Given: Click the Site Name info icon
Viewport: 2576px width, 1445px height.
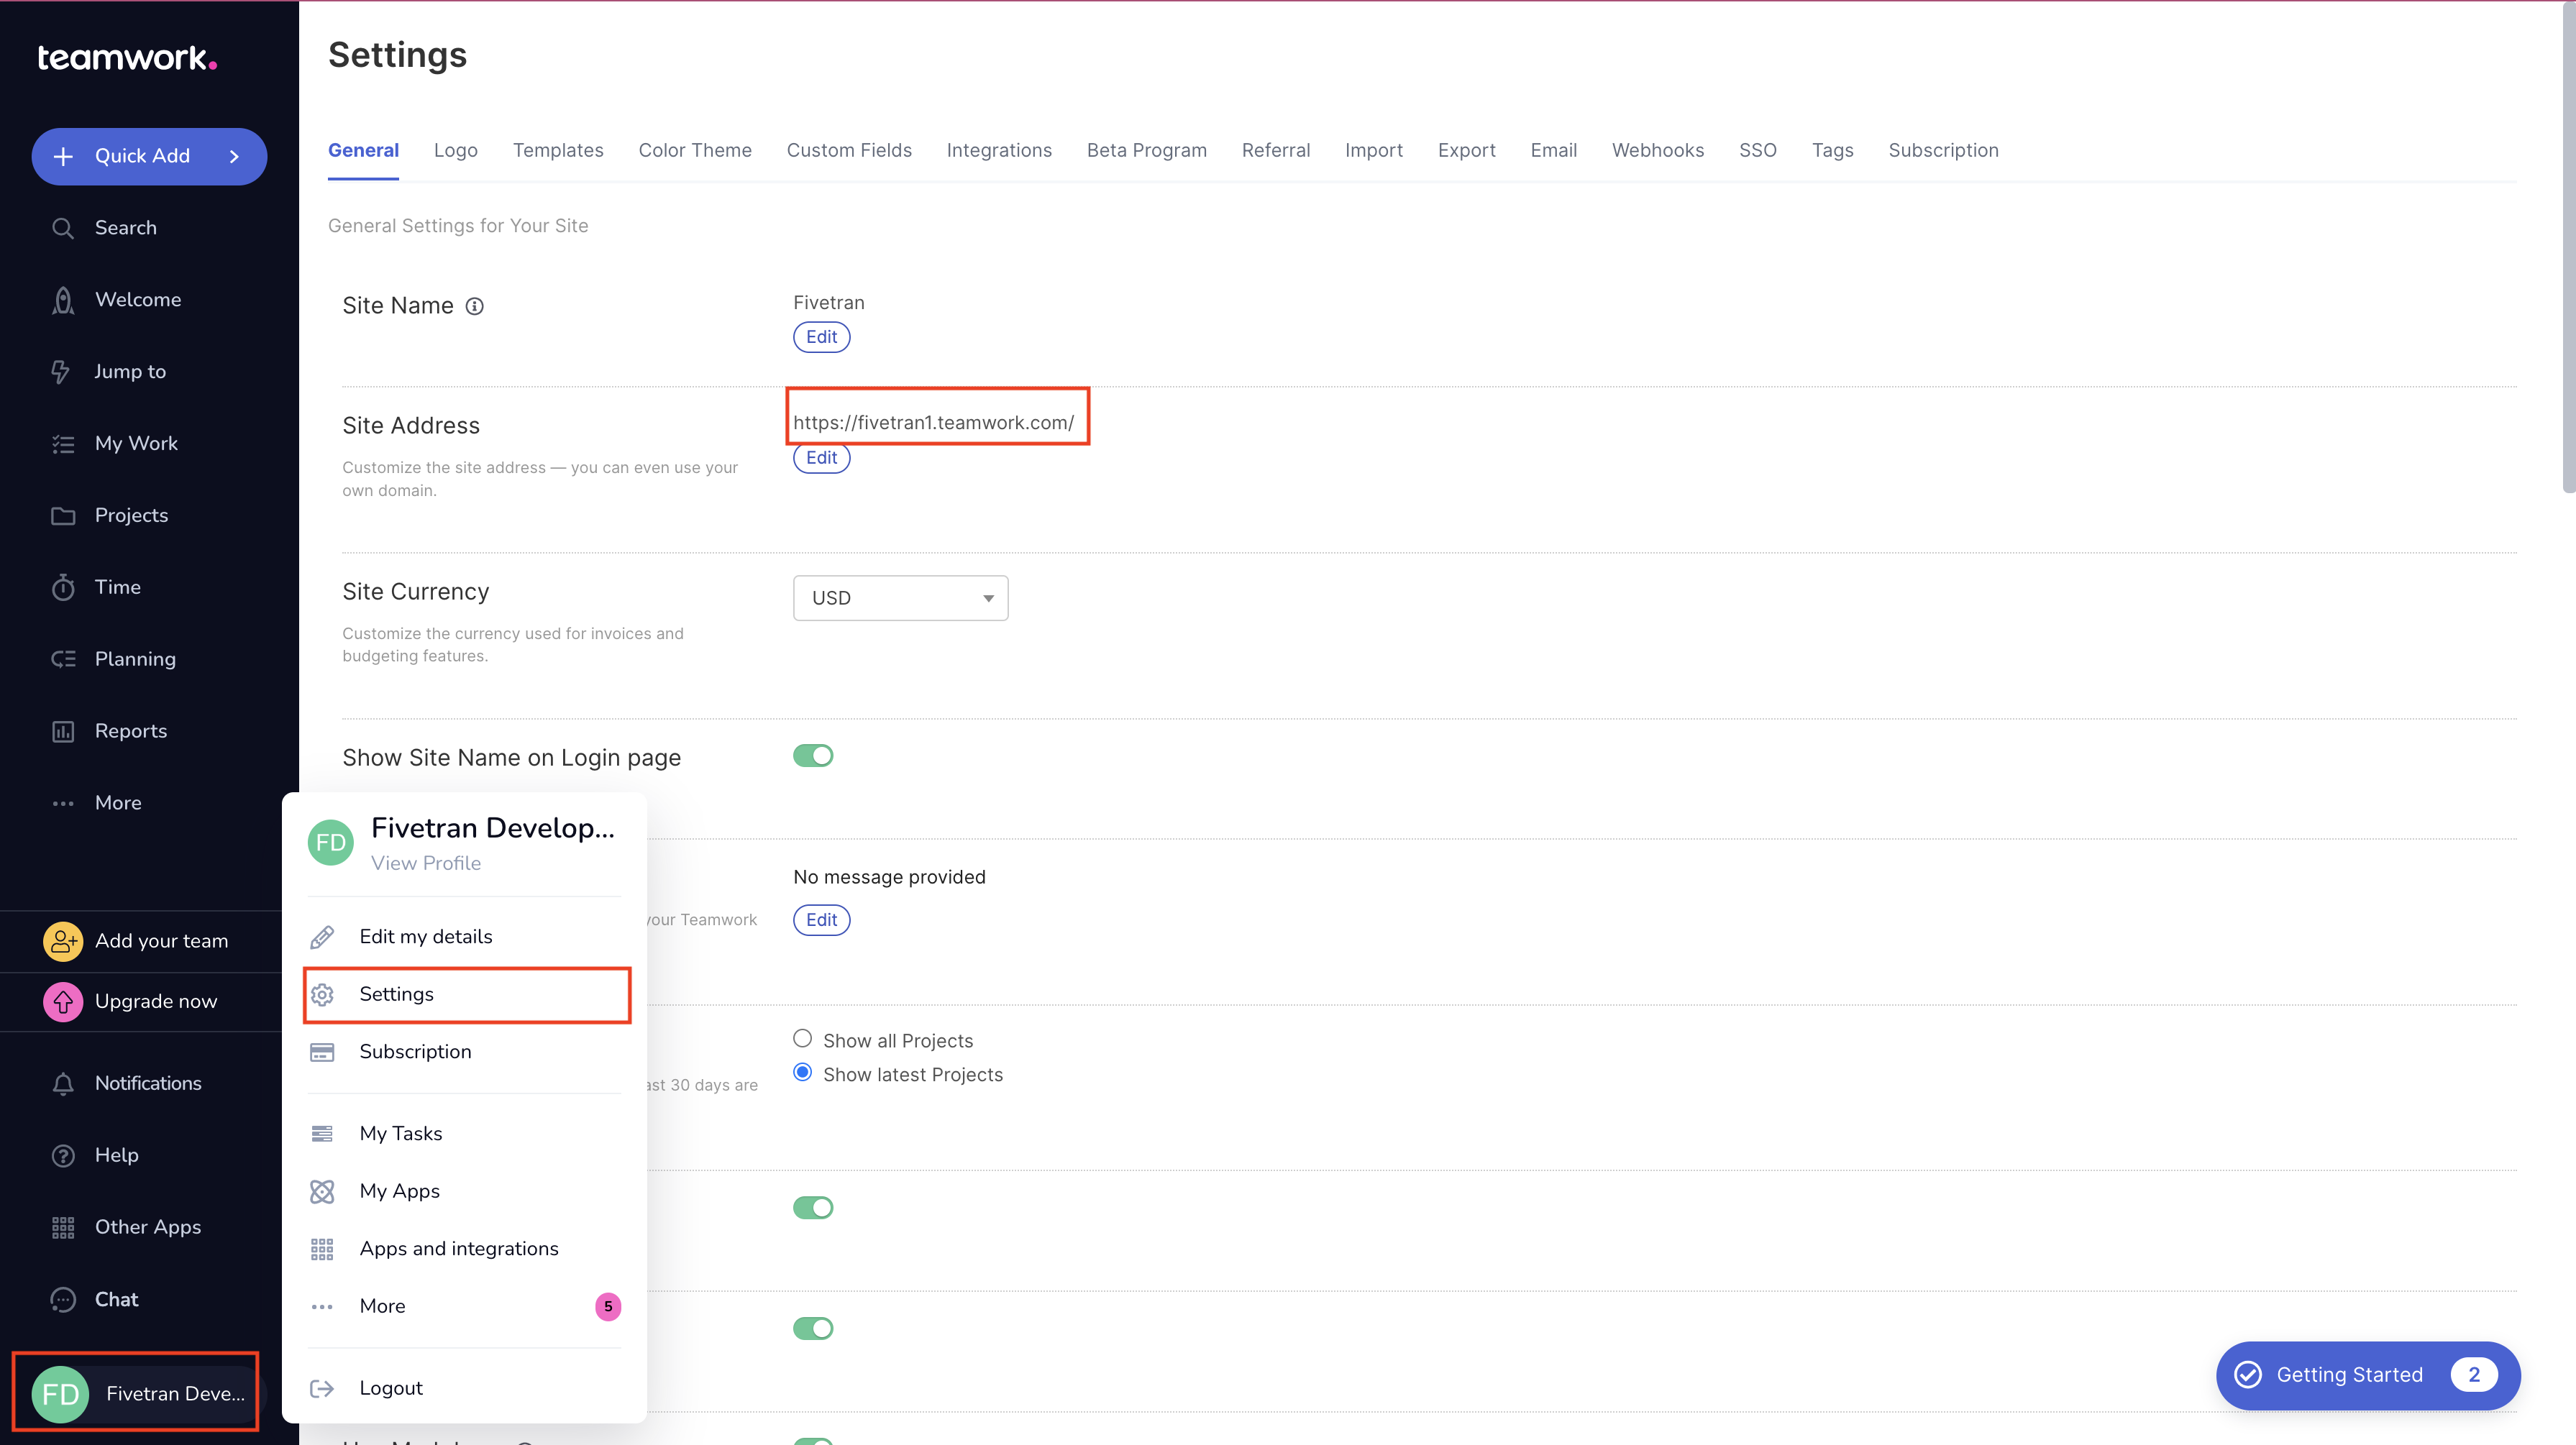Looking at the screenshot, I should [475, 306].
